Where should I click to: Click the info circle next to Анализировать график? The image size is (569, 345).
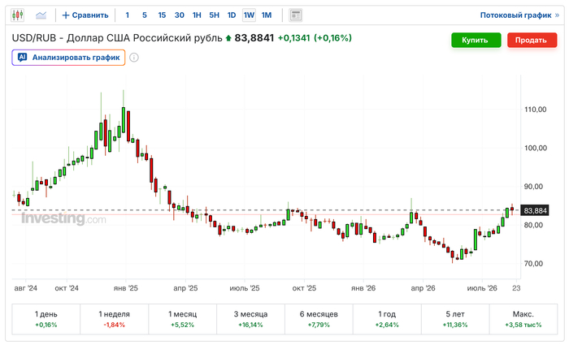pos(134,58)
